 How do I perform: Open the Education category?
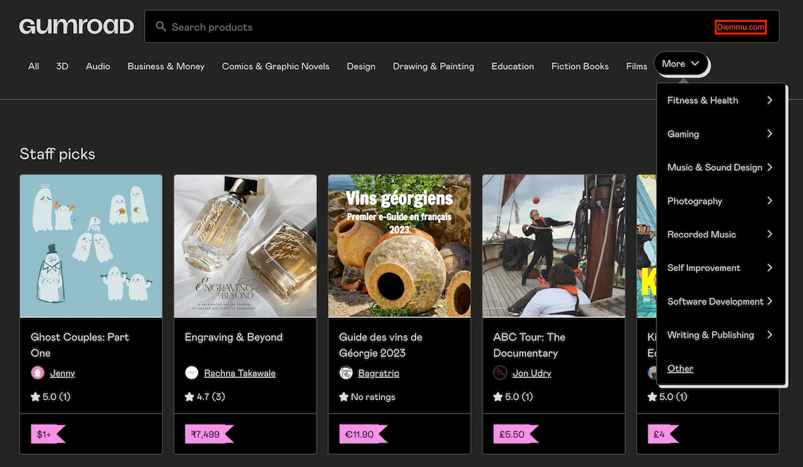tap(513, 66)
